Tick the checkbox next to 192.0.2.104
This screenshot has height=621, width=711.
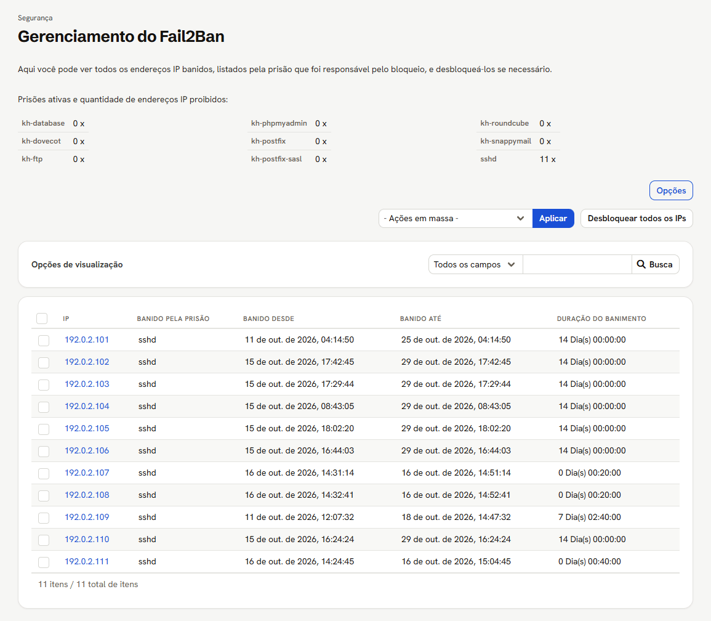44,407
